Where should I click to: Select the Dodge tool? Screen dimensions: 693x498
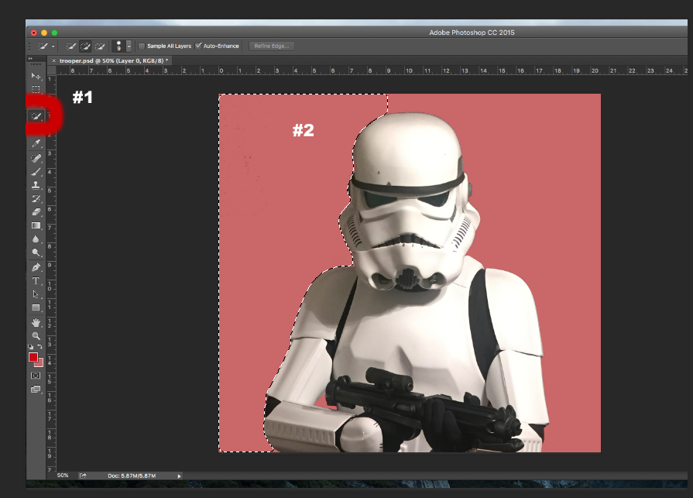click(x=36, y=252)
